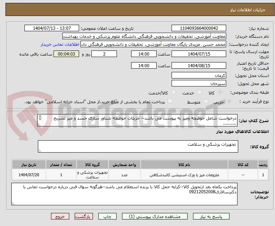Click the remaining days field showing 2
The image size is (275, 226).
tap(104, 54)
